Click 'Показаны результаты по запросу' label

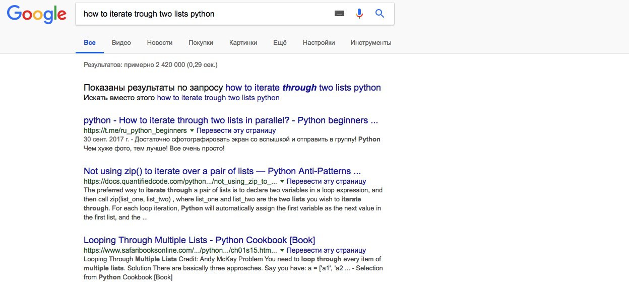[153, 88]
